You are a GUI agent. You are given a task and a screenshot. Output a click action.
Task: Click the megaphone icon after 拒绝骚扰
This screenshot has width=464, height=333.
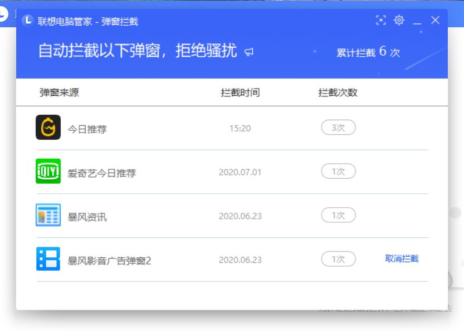pyautogui.click(x=249, y=51)
